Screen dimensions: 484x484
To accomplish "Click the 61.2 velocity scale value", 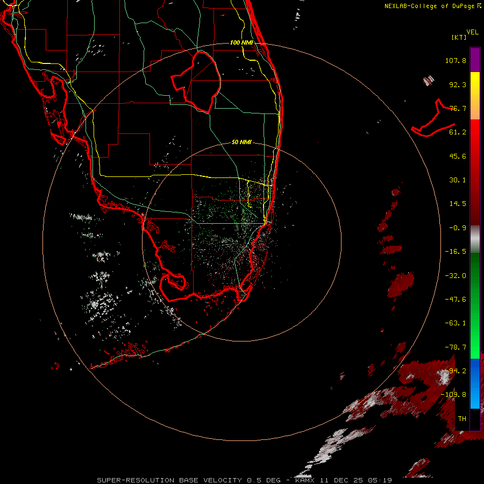I will (x=458, y=132).
